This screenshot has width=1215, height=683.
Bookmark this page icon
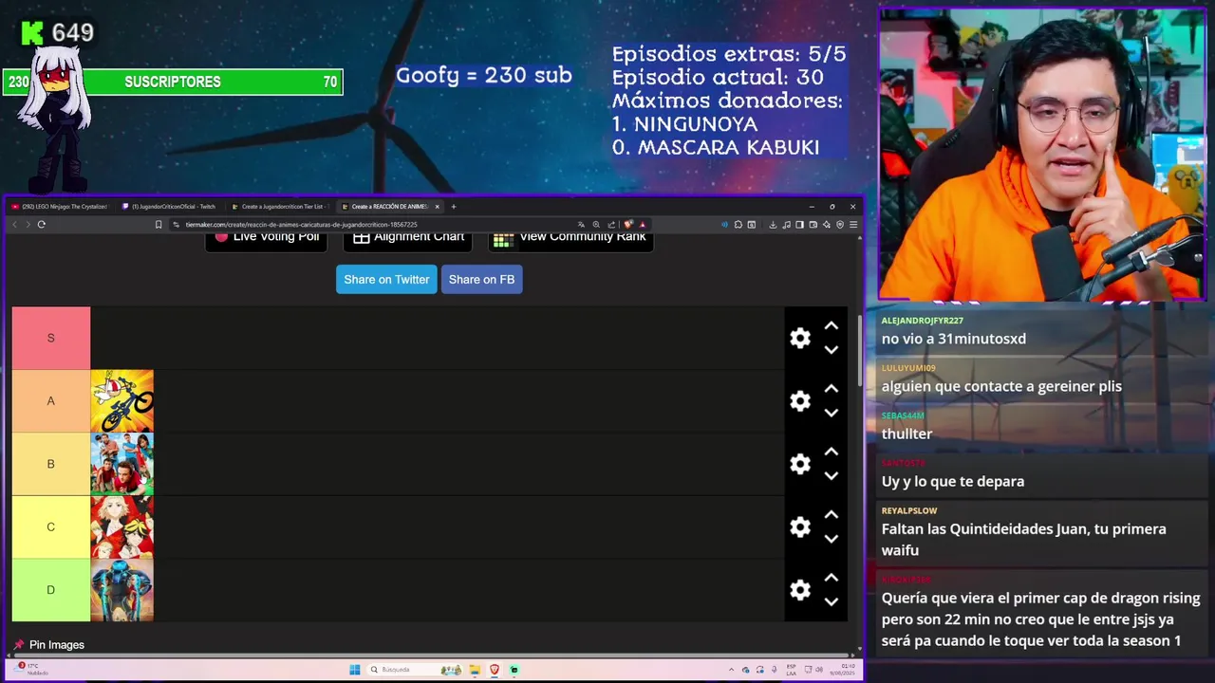click(159, 225)
